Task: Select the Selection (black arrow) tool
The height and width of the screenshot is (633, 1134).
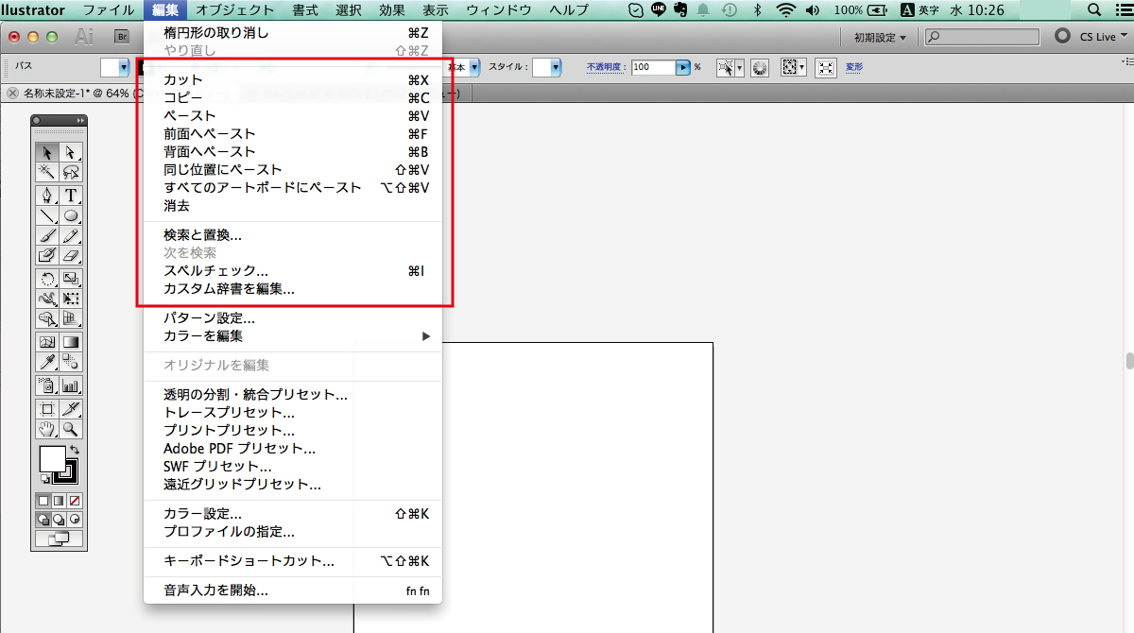Action: (47, 153)
